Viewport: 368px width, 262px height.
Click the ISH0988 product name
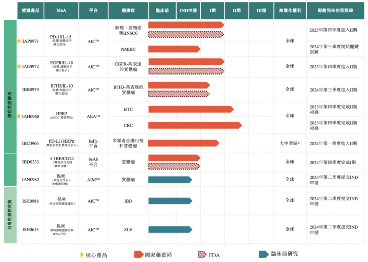coord(31,201)
